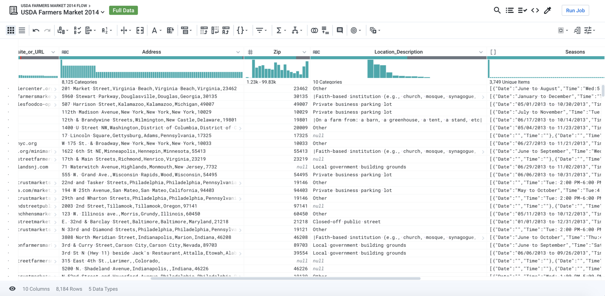Click the Full Data badge

pos(123,10)
